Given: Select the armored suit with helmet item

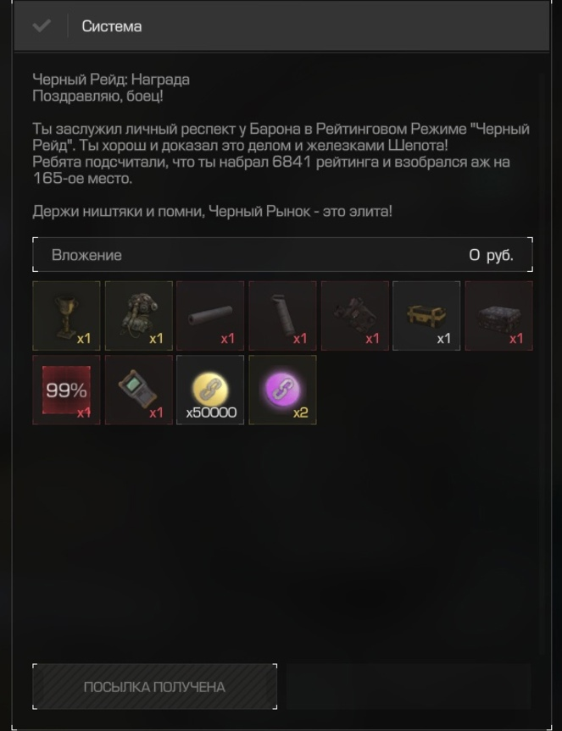Looking at the screenshot, I should (x=138, y=316).
